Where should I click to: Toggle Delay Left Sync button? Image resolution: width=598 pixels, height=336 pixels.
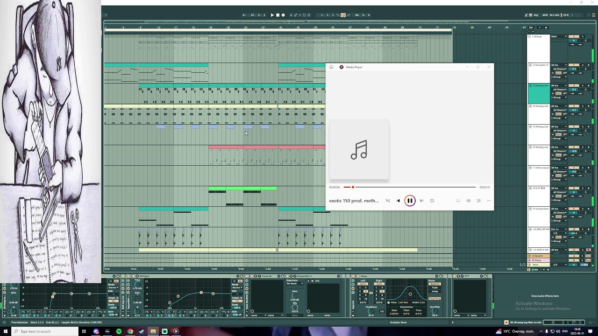(x=363, y=284)
